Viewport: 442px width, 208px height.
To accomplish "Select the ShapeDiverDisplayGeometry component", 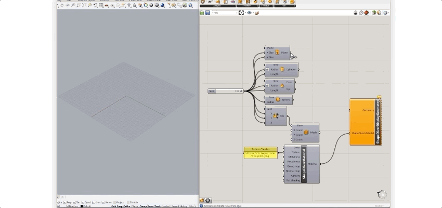I will click(x=378, y=122).
